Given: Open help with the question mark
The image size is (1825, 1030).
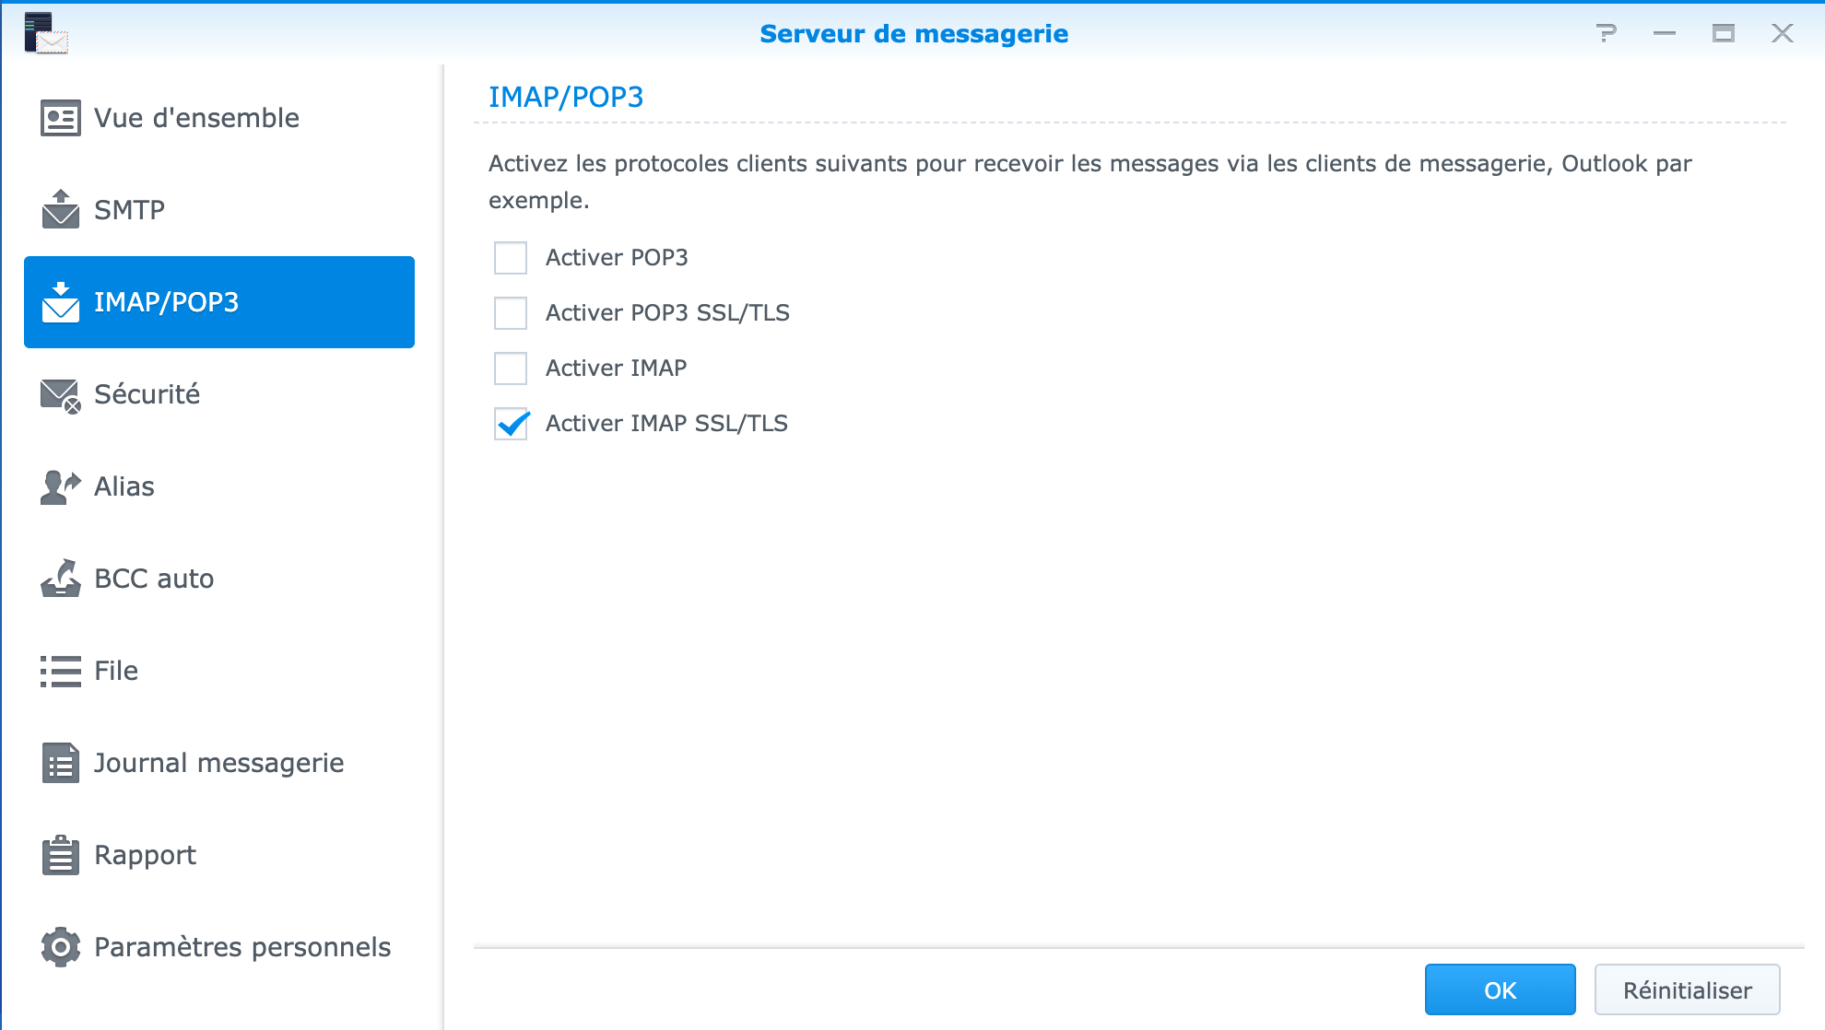Looking at the screenshot, I should pos(1607,34).
